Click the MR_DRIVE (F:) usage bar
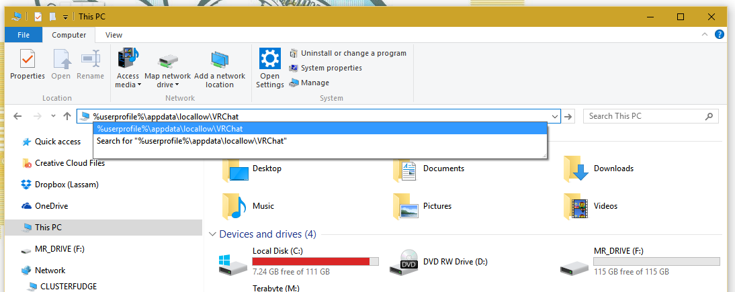735x292 pixels. (656, 262)
